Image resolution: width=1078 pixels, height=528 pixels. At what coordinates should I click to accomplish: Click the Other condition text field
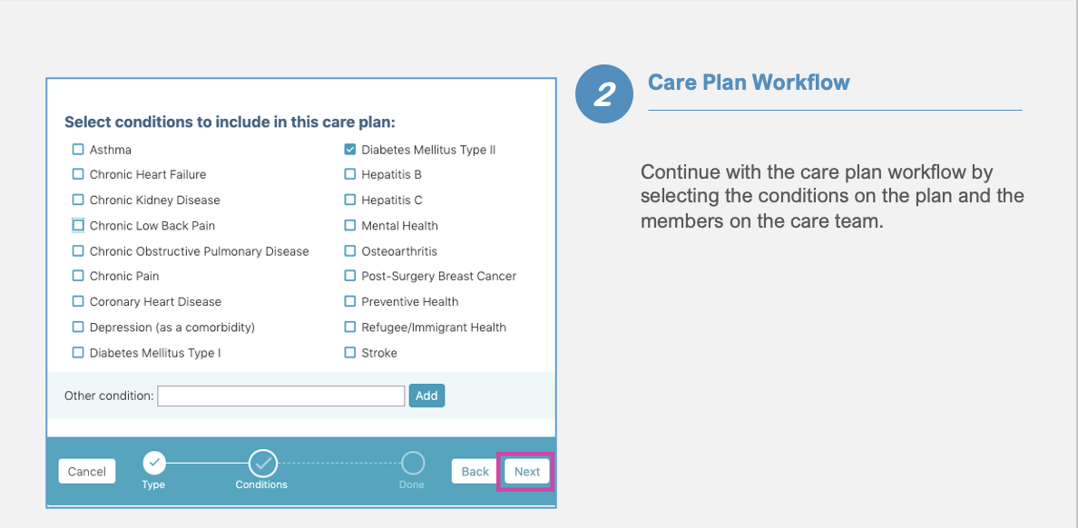[281, 396]
